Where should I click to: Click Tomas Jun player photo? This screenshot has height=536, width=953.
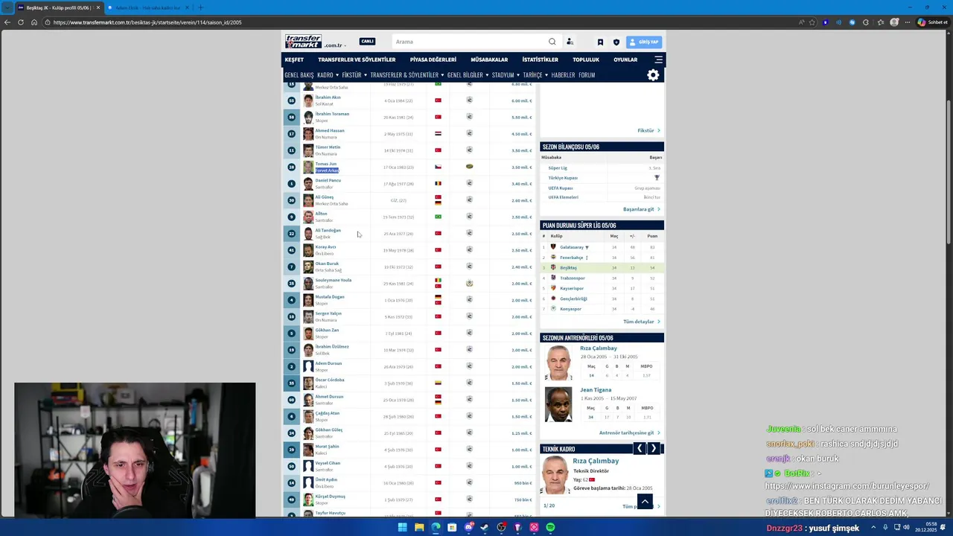tap(308, 167)
